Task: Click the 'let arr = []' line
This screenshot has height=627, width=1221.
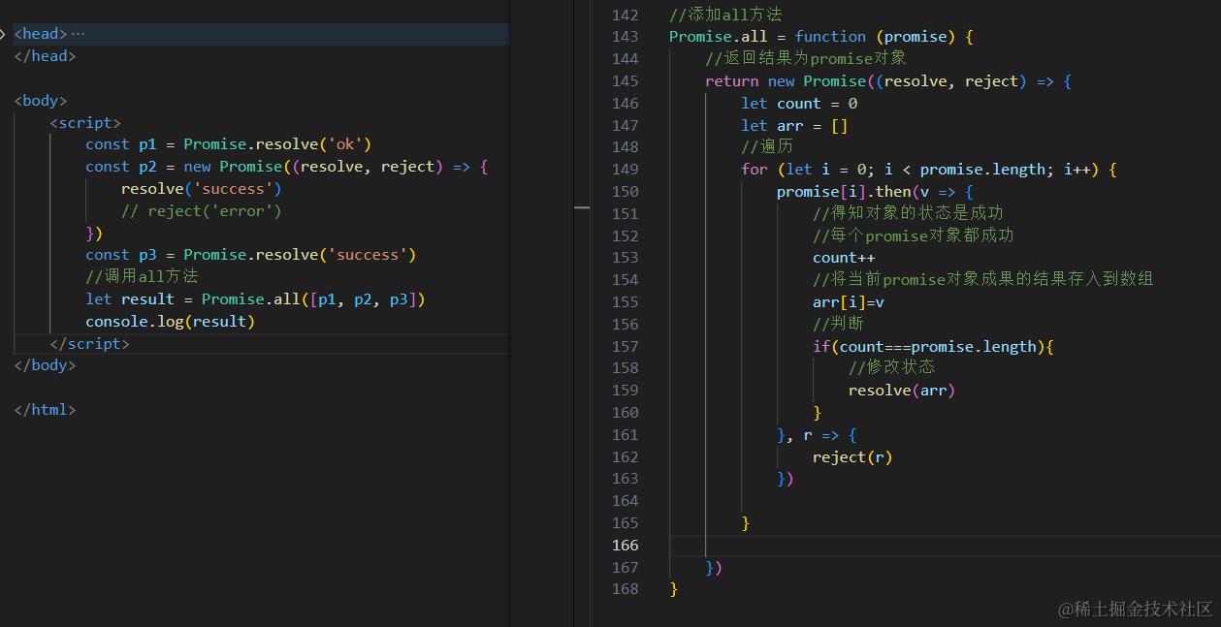Action: (794, 126)
